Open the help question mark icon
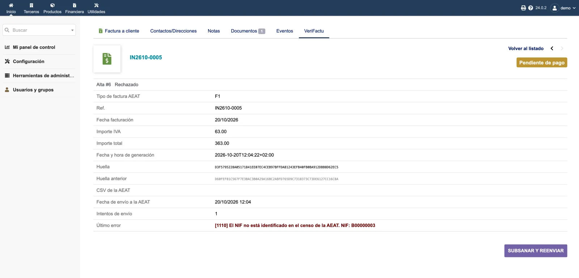The image size is (579, 278). click(x=531, y=8)
